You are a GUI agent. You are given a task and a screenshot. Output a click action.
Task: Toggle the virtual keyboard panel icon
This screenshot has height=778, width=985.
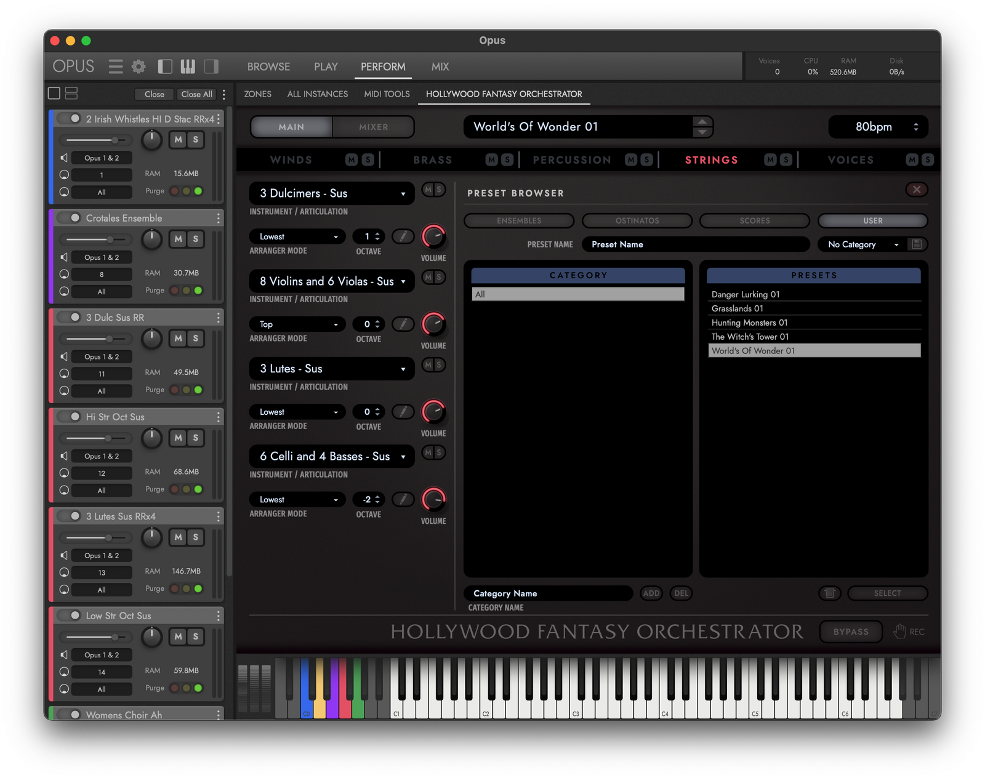tap(188, 66)
